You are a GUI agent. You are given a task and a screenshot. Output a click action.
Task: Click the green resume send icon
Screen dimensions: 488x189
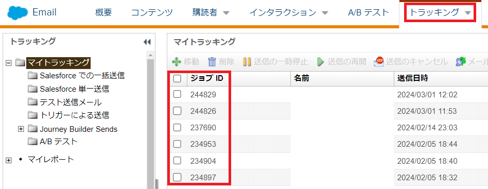tap(320, 62)
